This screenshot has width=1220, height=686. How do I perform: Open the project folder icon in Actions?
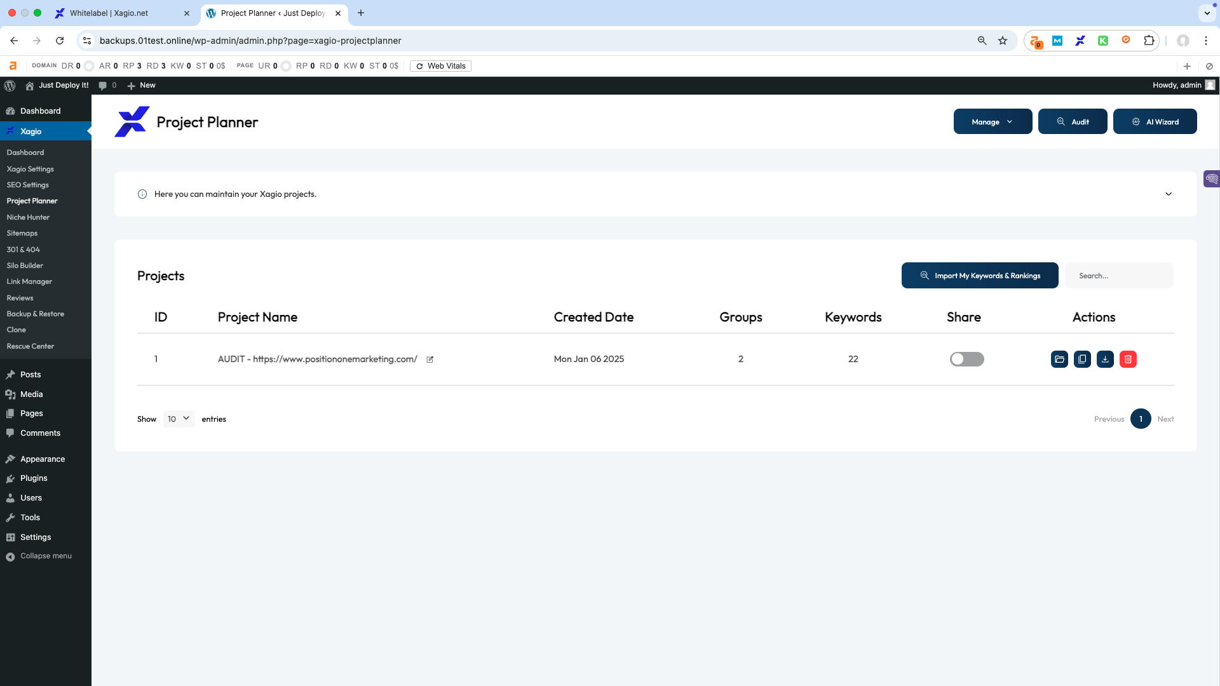coord(1059,360)
